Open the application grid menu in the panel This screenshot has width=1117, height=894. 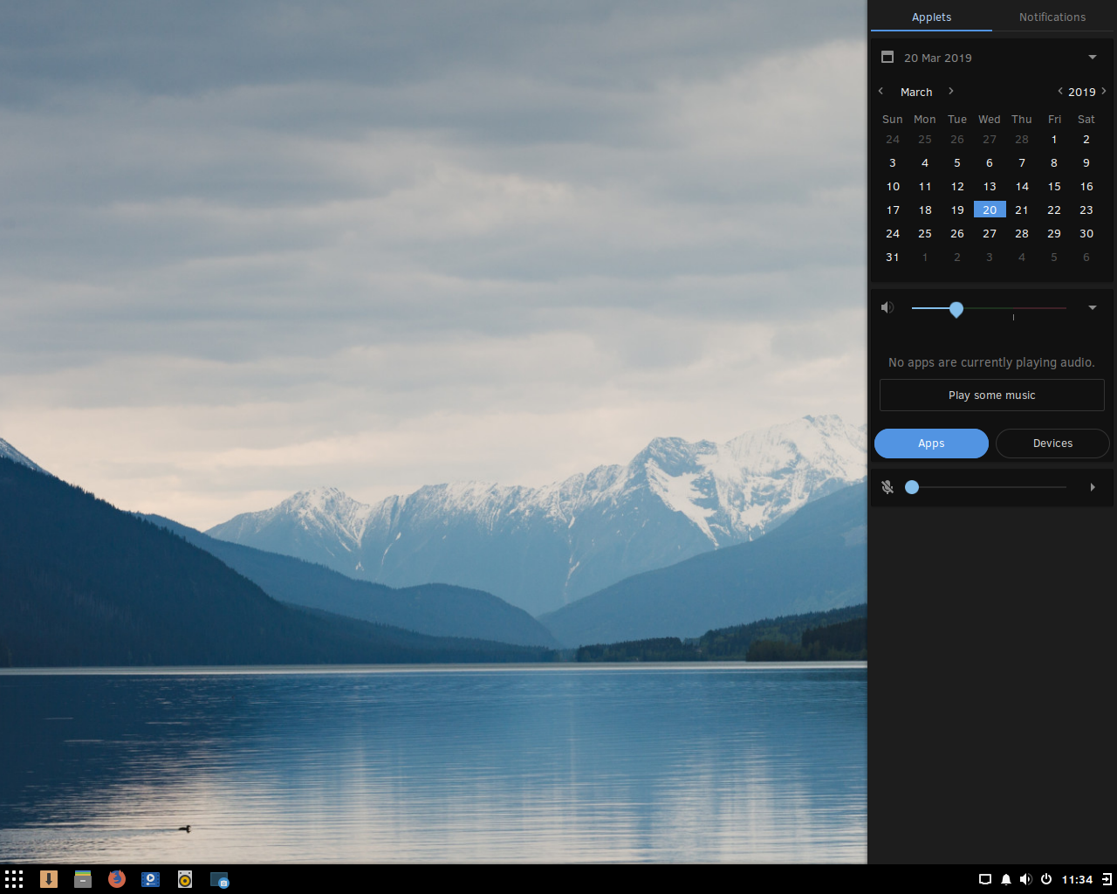(x=14, y=879)
